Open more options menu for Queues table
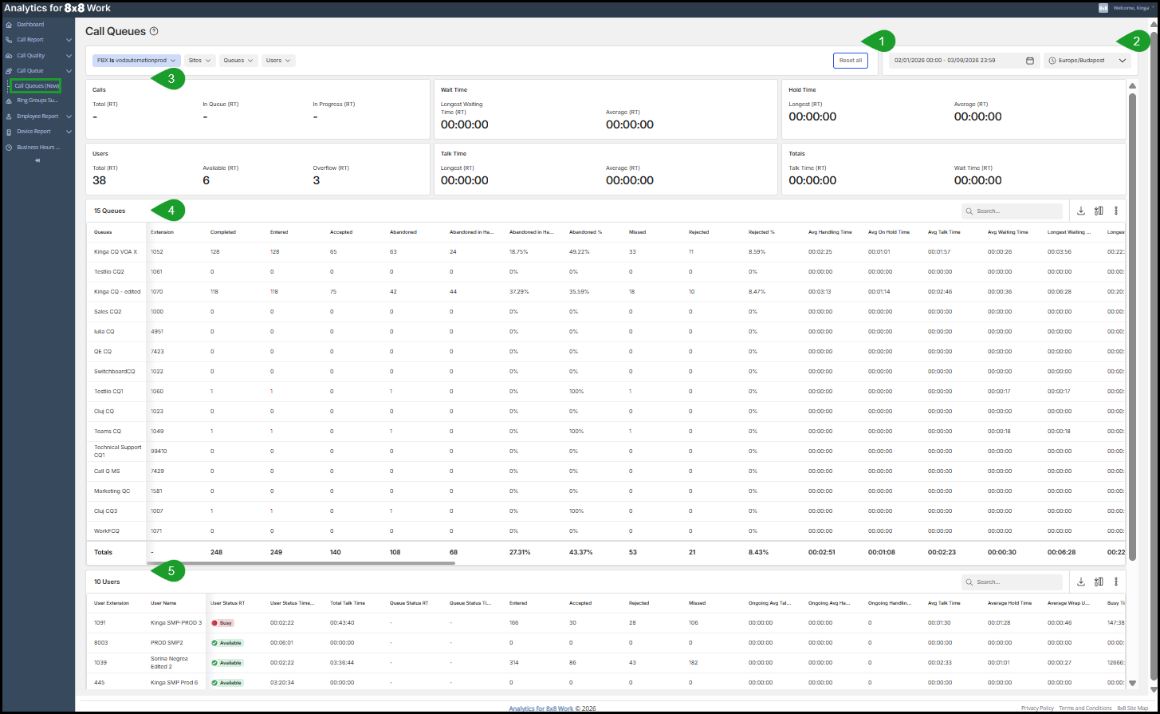Screen dimensions: 1160x714 tap(1116, 211)
